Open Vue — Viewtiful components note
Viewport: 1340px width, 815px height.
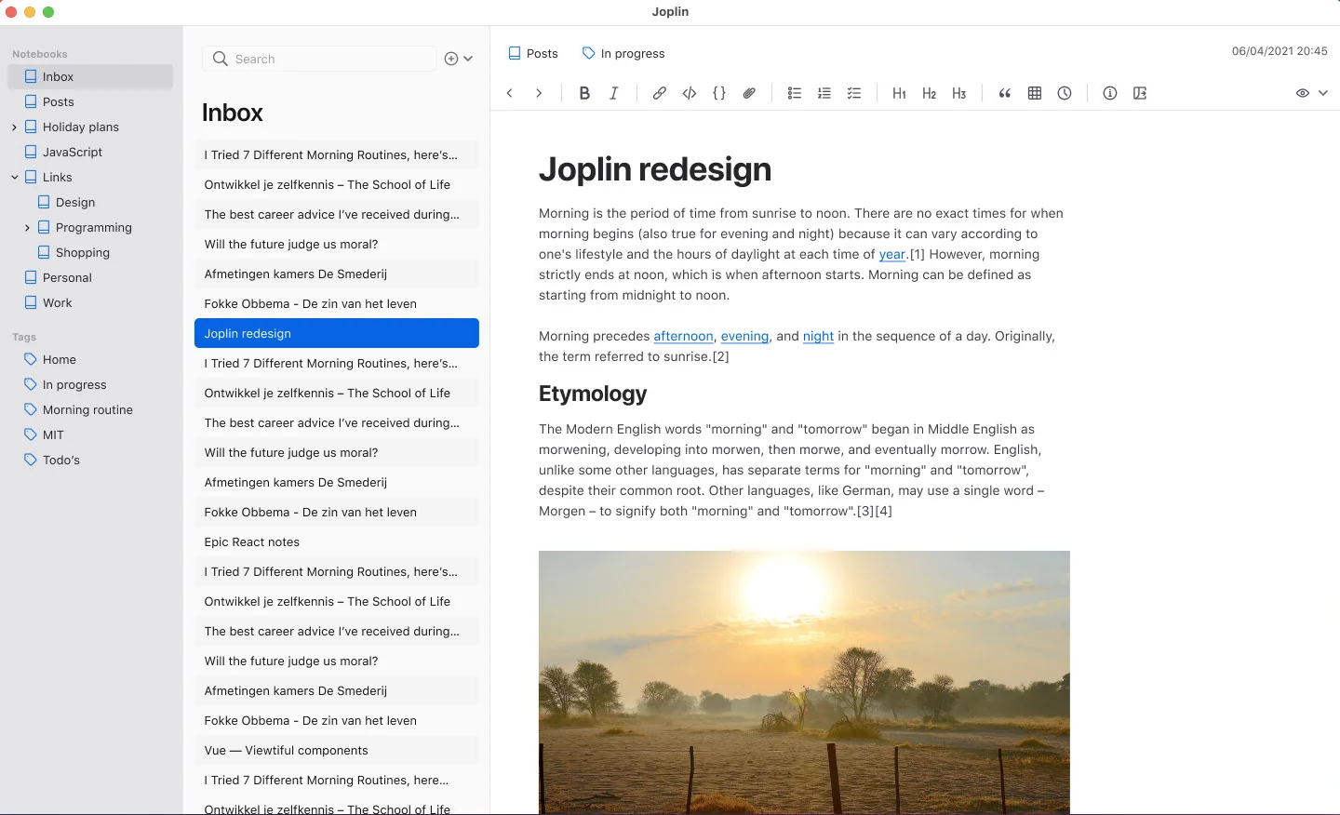click(337, 750)
